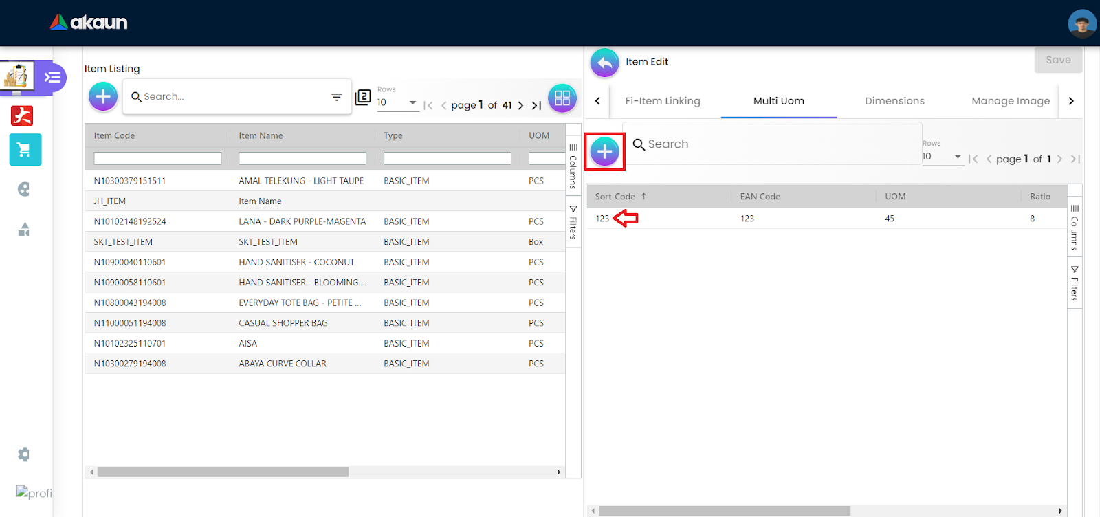Click the user avatar in the top bar
The height and width of the screenshot is (517, 1100).
[1081, 24]
